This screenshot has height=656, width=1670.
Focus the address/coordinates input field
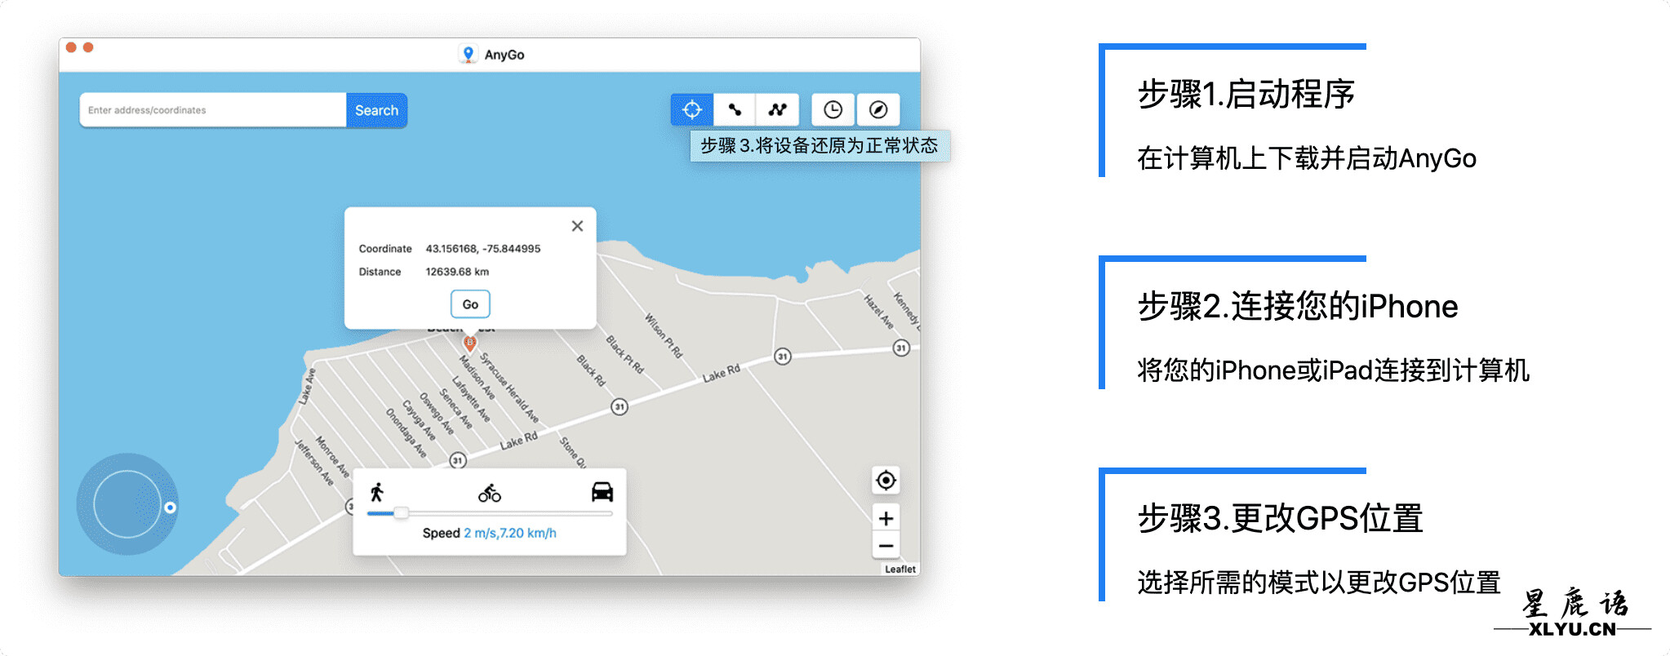click(x=213, y=110)
